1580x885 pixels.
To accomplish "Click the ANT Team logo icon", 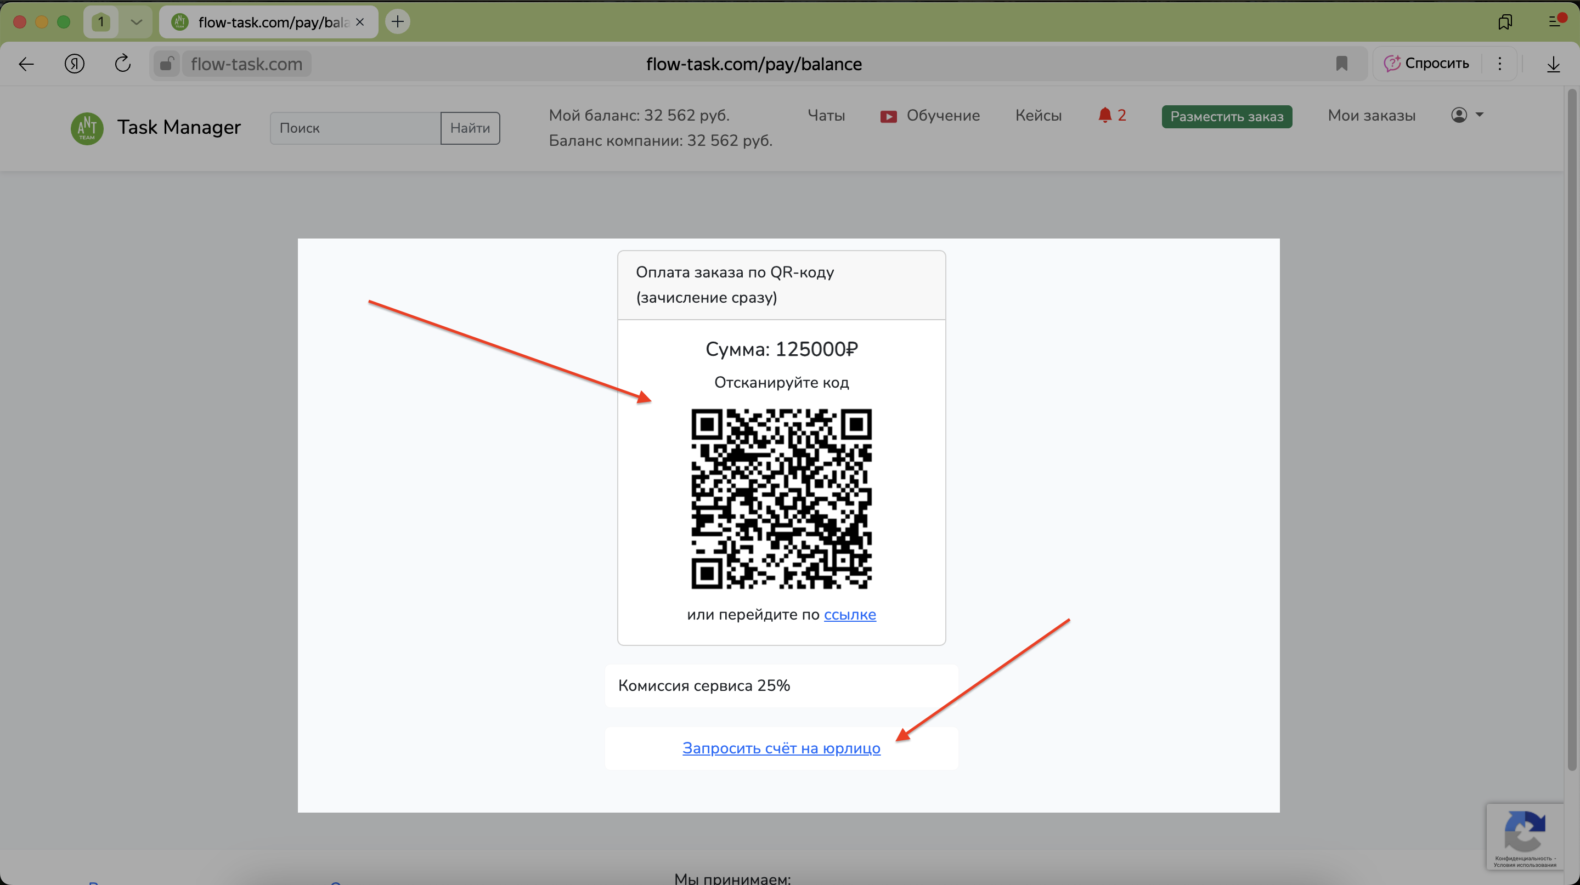I will pos(87,128).
